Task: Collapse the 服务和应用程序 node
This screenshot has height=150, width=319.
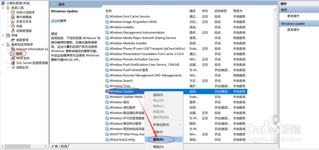Action: [3, 44]
